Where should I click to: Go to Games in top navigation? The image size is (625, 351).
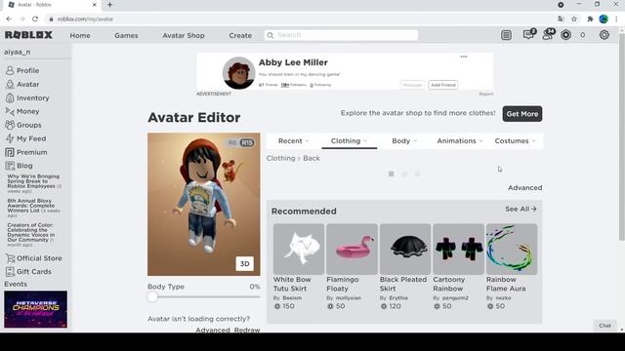pyautogui.click(x=126, y=35)
